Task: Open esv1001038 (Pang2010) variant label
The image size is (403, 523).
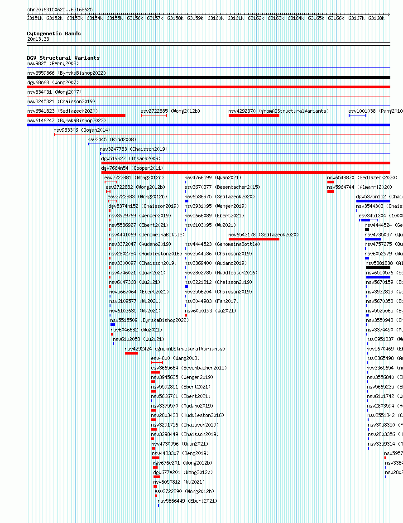Action: [x=375, y=111]
